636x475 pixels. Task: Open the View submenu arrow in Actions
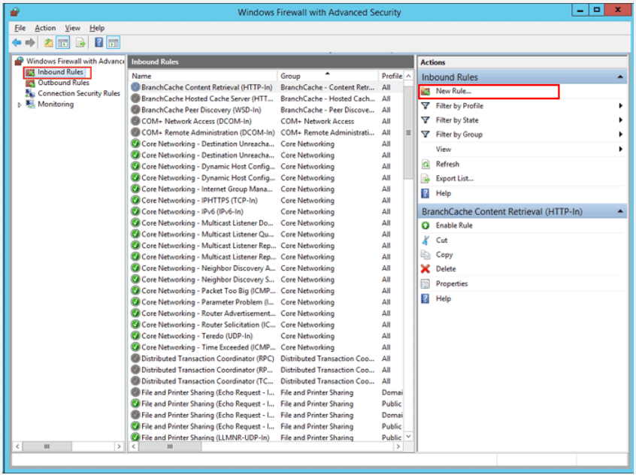coord(620,150)
